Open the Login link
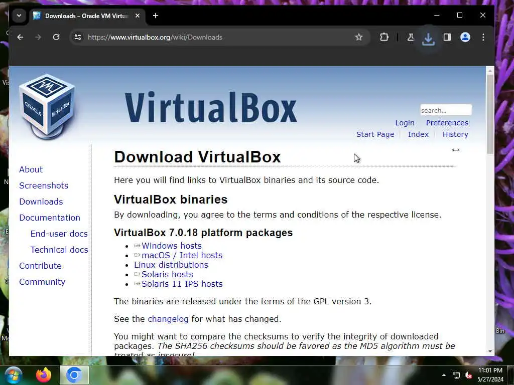The height and width of the screenshot is (385, 514). tap(405, 123)
